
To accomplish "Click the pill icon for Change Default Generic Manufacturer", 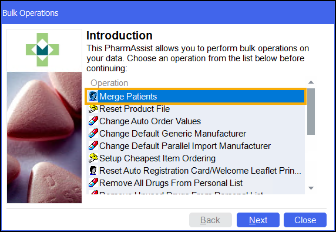I will point(93,134).
